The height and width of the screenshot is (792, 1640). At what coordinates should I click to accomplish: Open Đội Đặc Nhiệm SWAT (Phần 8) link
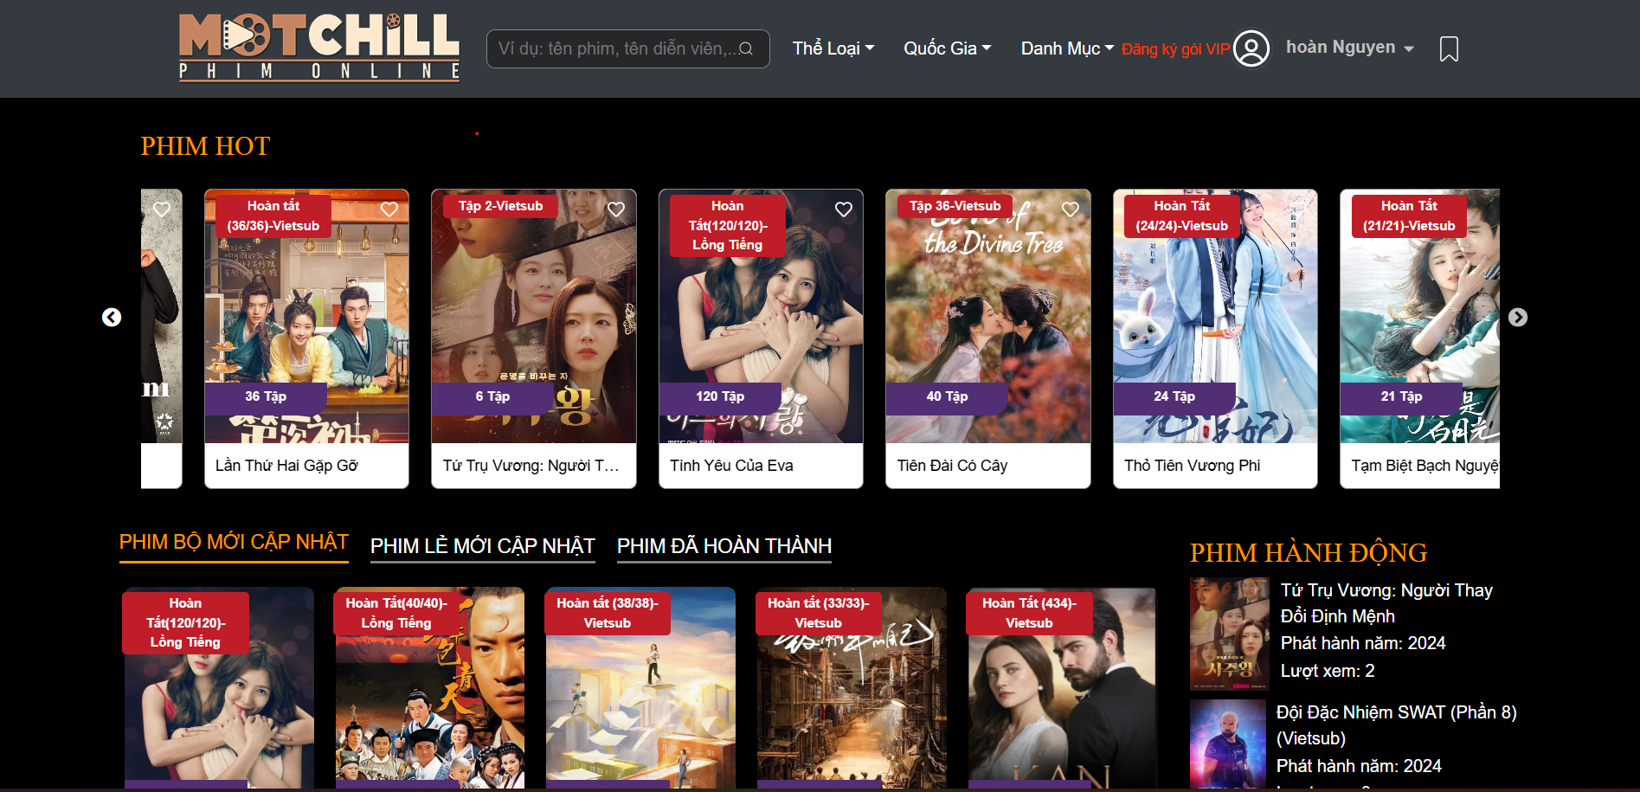pos(1396,725)
